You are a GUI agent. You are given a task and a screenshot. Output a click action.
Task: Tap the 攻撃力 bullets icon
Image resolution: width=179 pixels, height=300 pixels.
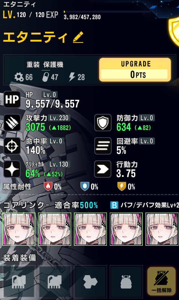tap(12, 123)
